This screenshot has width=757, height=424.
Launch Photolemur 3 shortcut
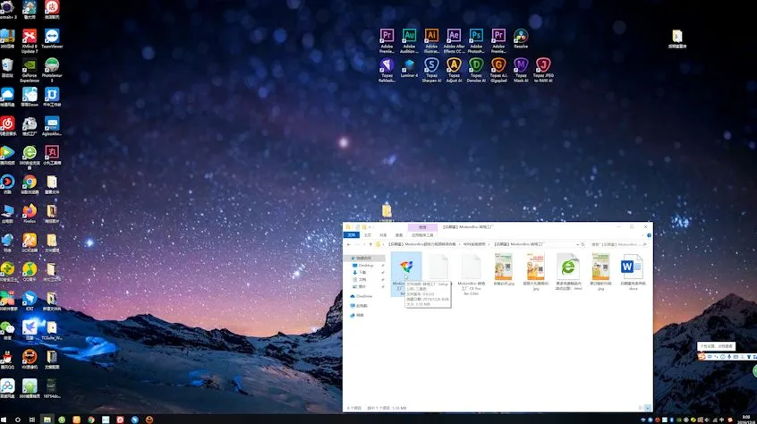tap(52, 70)
